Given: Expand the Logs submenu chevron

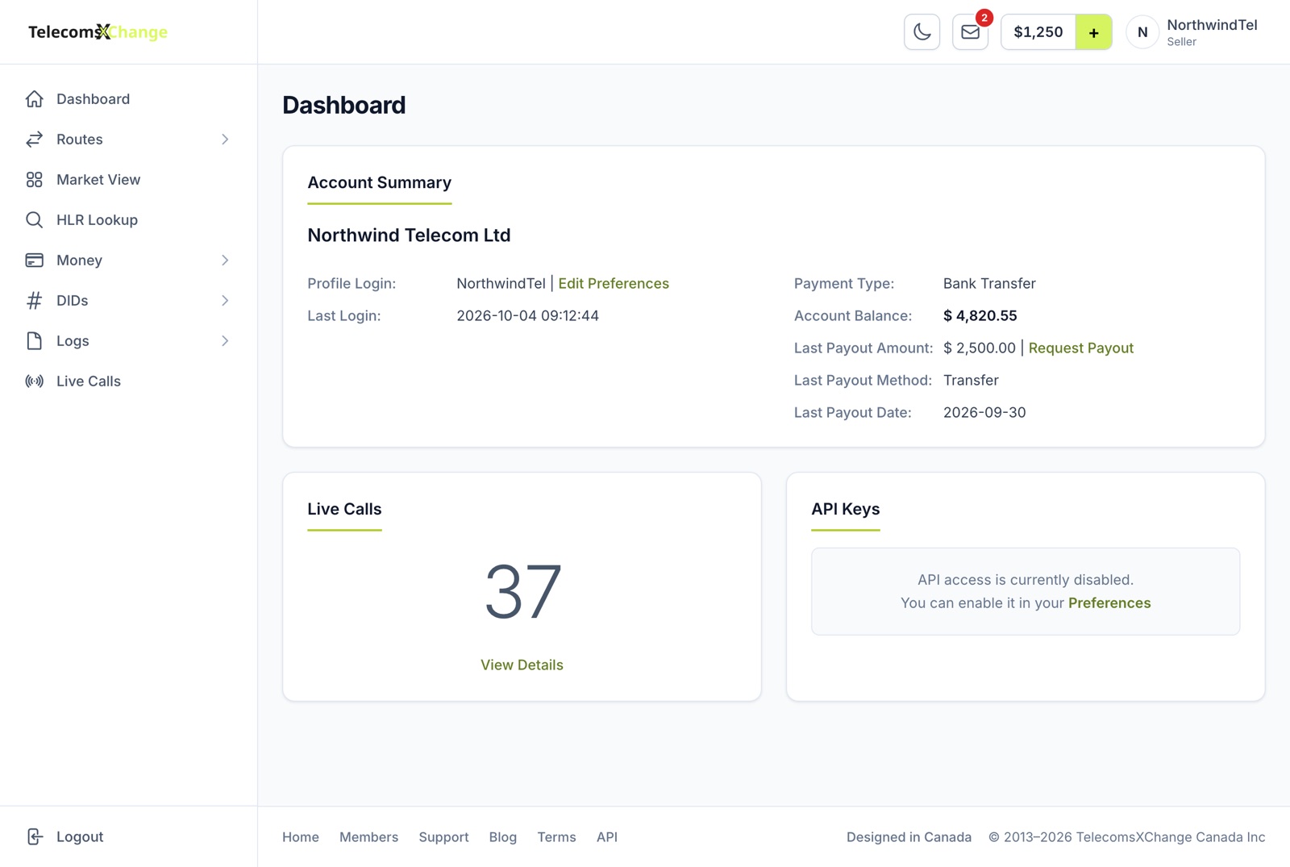Looking at the screenshot, I should coord(225,341).
